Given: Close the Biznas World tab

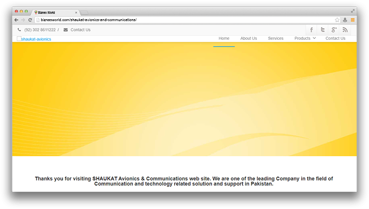Looking at the screenshot, I should point(76,12).
